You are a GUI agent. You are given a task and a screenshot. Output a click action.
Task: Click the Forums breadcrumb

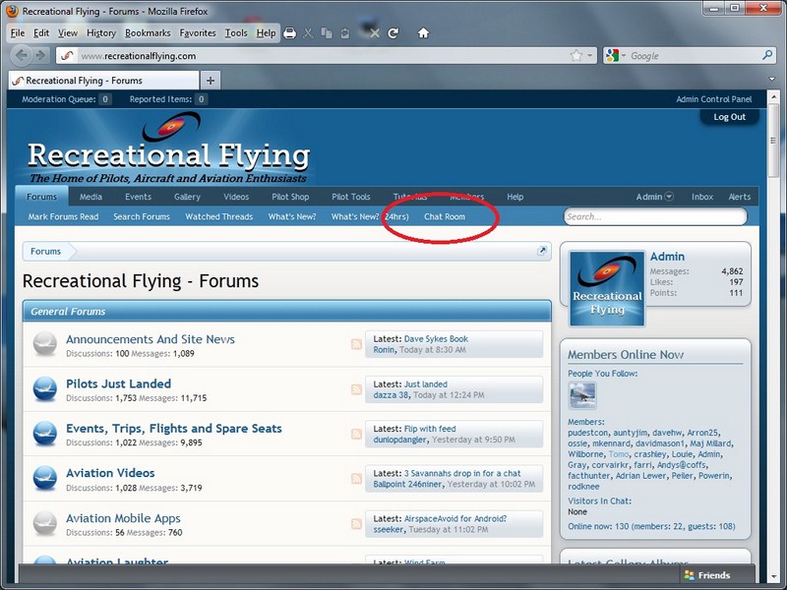coord(45,251)
